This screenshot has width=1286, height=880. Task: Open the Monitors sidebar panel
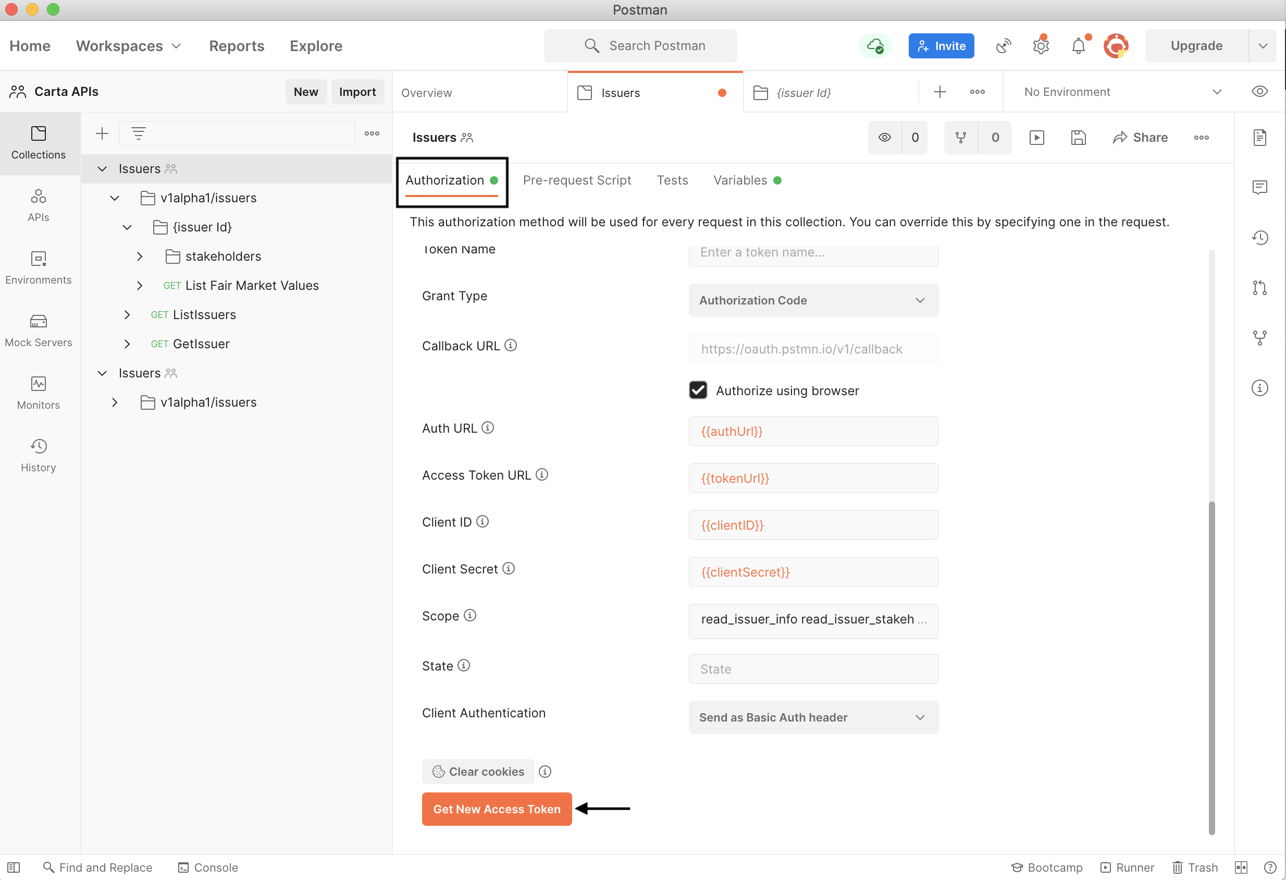[38, 393]
